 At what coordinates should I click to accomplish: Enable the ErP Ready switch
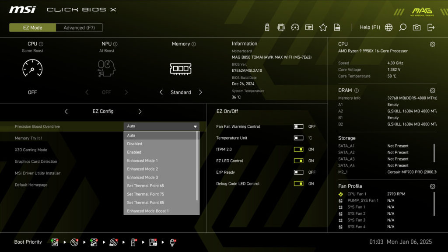tap(298, 172)
